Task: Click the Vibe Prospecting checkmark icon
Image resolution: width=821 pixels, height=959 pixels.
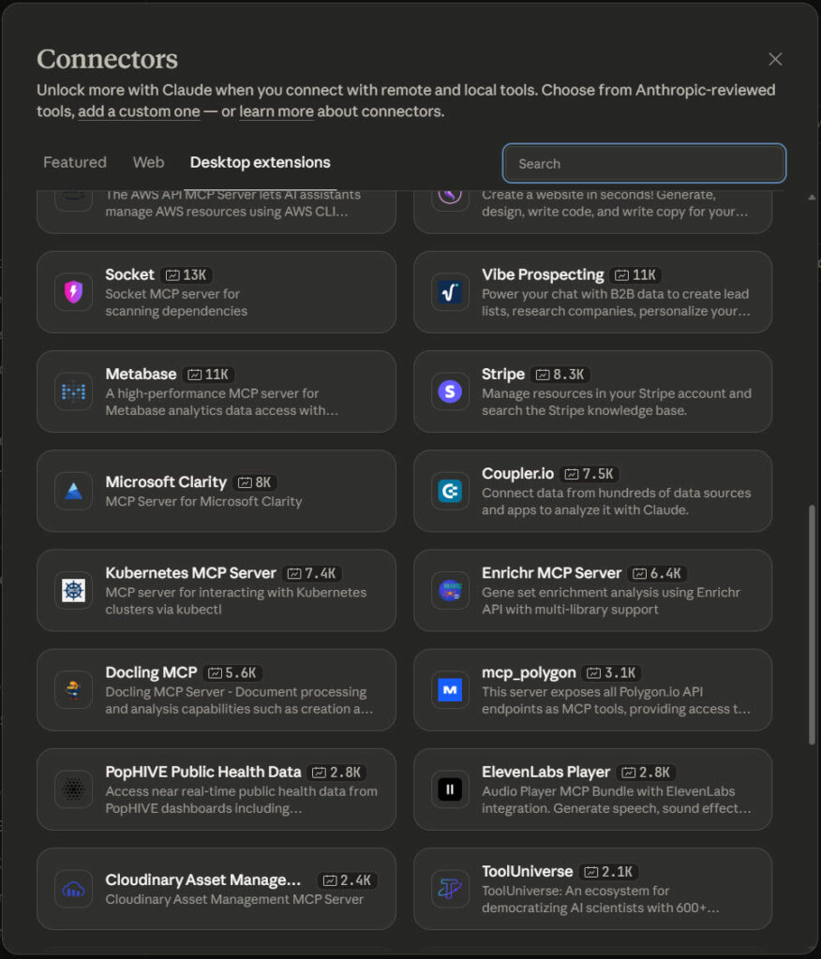Action: click(x=450, y=291)
